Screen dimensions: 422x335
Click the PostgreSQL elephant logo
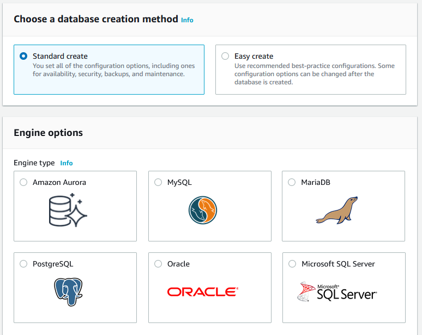click(68, 292)
